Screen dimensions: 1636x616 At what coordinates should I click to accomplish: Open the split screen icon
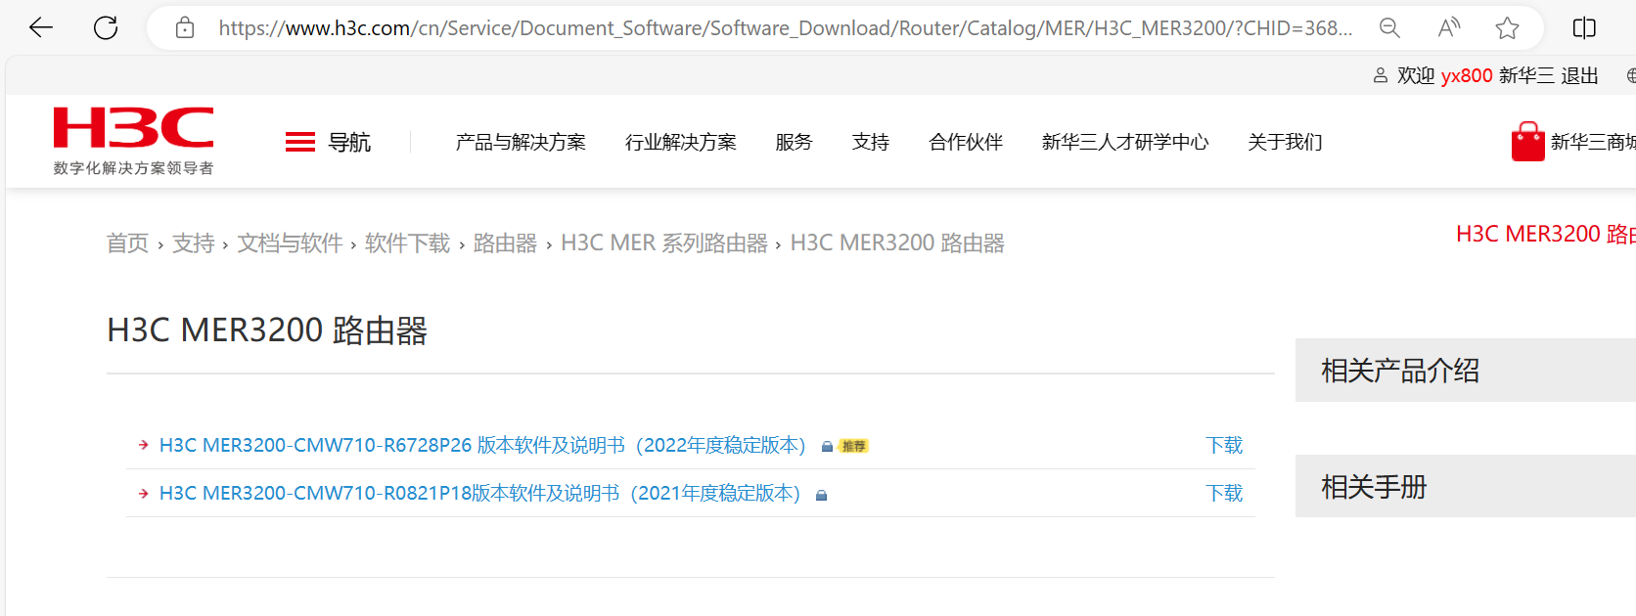[1584, 27]
